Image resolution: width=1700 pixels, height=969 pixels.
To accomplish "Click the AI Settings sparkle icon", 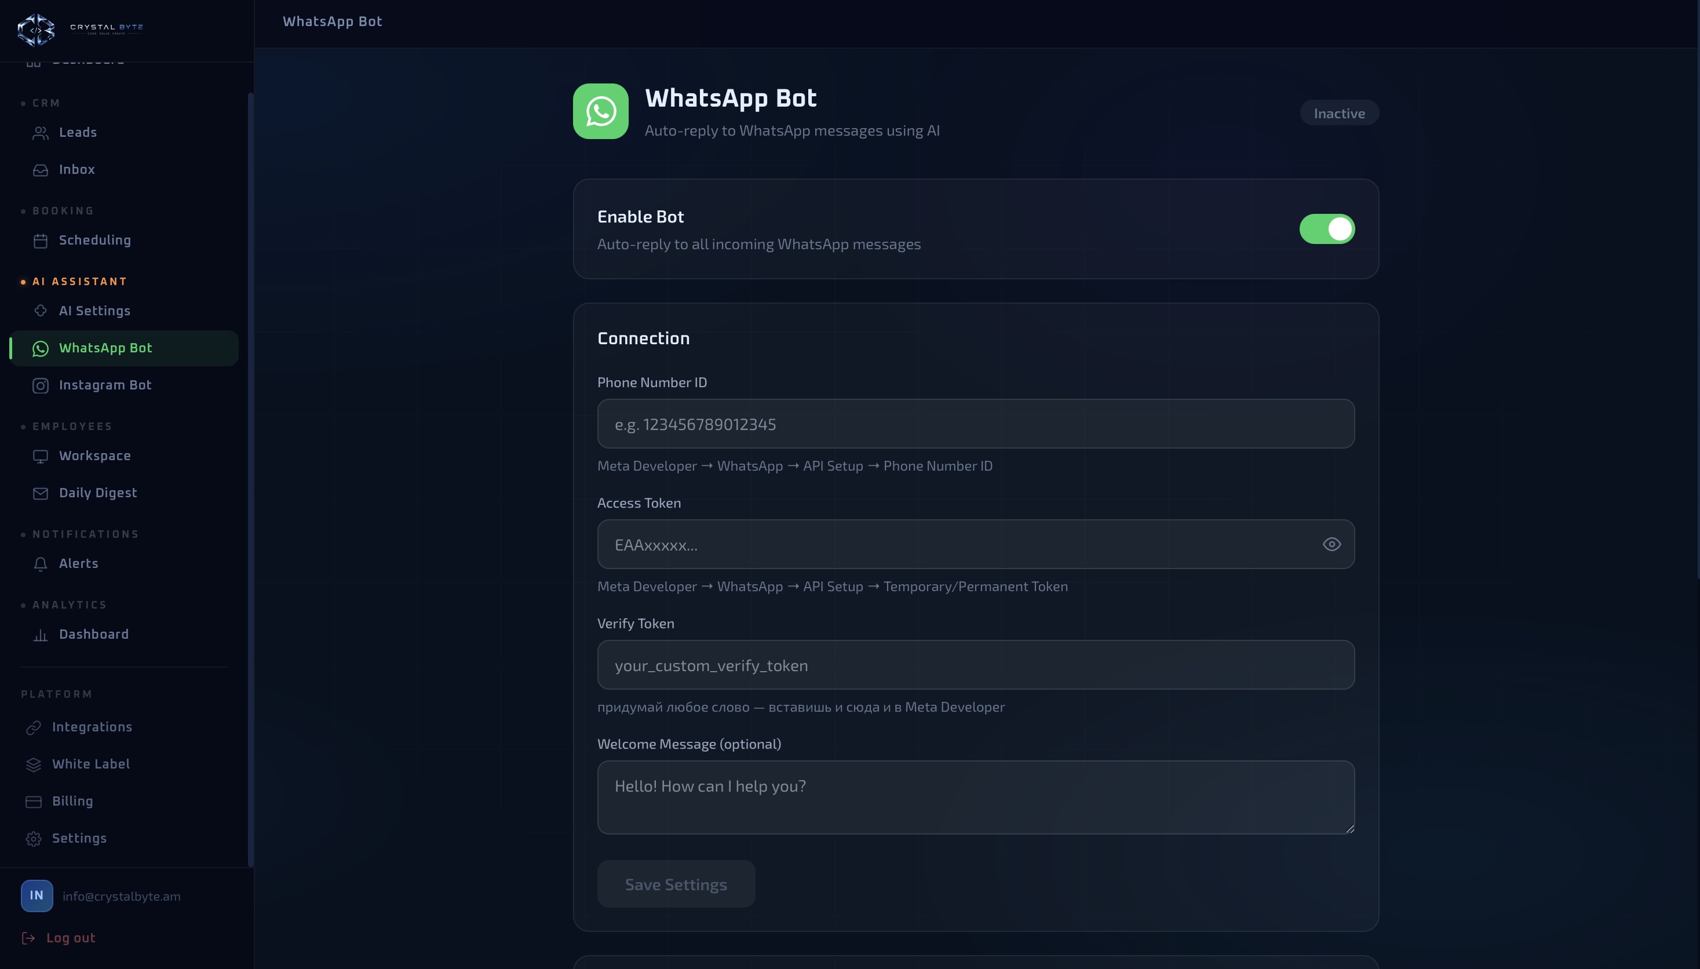I will tap(41, 311).
